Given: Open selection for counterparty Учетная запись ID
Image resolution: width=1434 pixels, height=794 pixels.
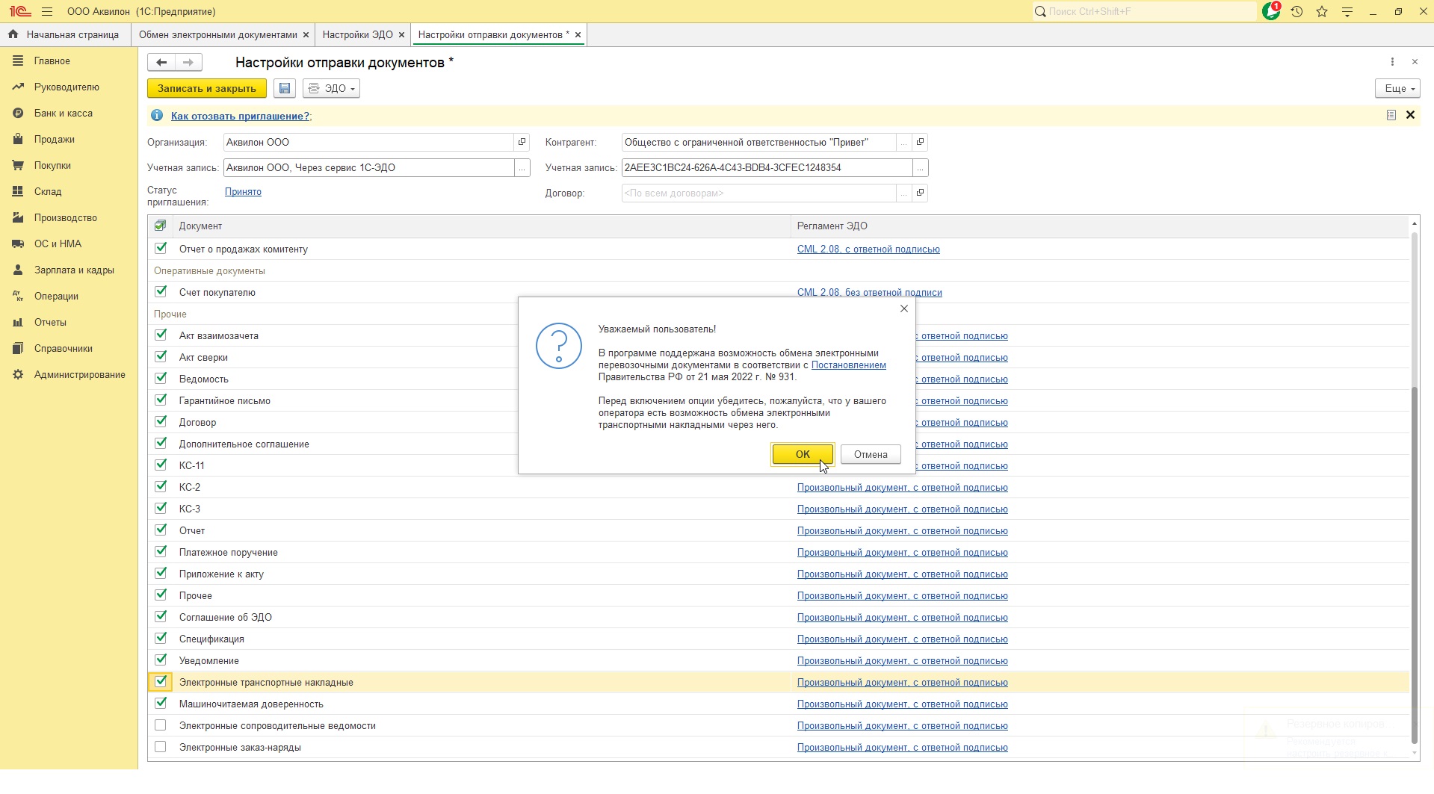Looking at the screenshot, I should coord(921,168).
